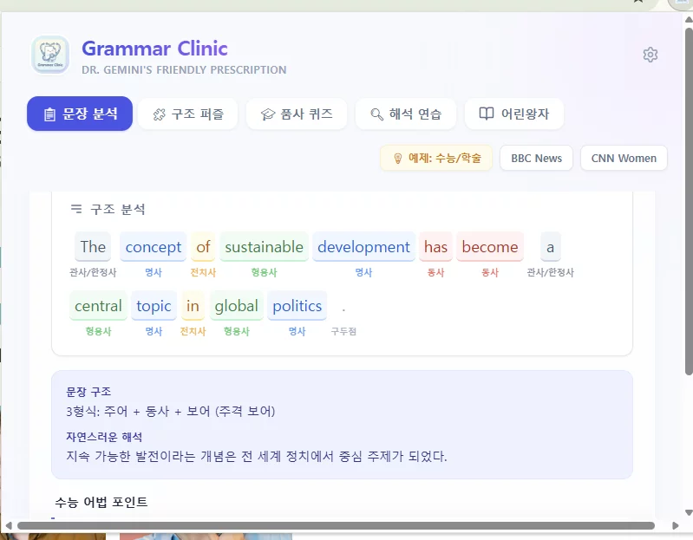
Task: Select the word chip 'in'
Action: (x=193, y=306)
